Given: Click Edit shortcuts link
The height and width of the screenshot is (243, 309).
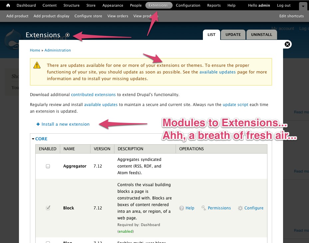Looking at the screenshot, I should (291, 16).
